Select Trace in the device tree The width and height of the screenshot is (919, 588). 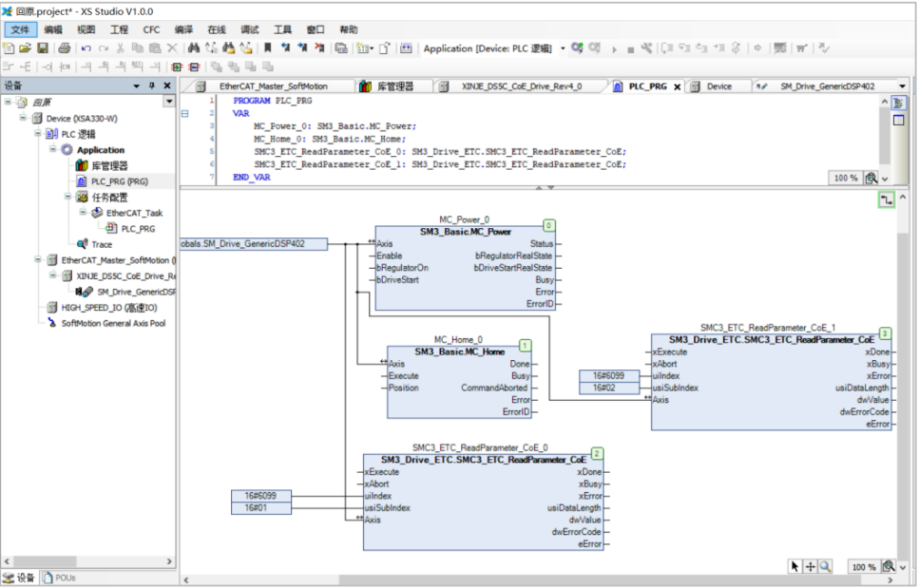pyautogui.click(x=101, y=244)
